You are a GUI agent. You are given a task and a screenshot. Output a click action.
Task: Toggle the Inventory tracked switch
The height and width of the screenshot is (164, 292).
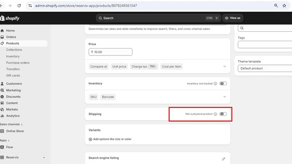[x=223, y=83]
